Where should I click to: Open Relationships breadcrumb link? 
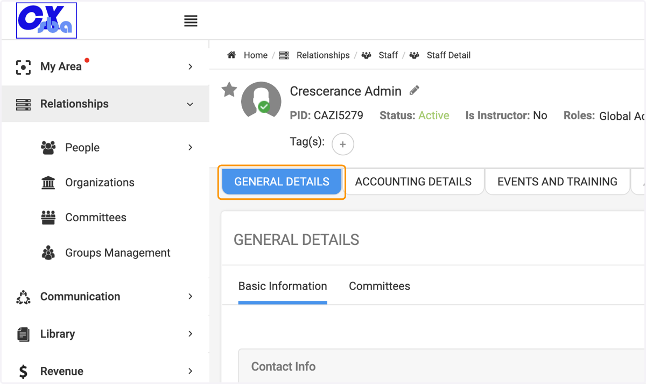click(323, 55)
